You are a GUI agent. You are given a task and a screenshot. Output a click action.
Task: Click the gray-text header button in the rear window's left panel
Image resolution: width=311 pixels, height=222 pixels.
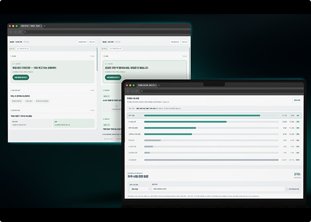click(x=83, y=42)
